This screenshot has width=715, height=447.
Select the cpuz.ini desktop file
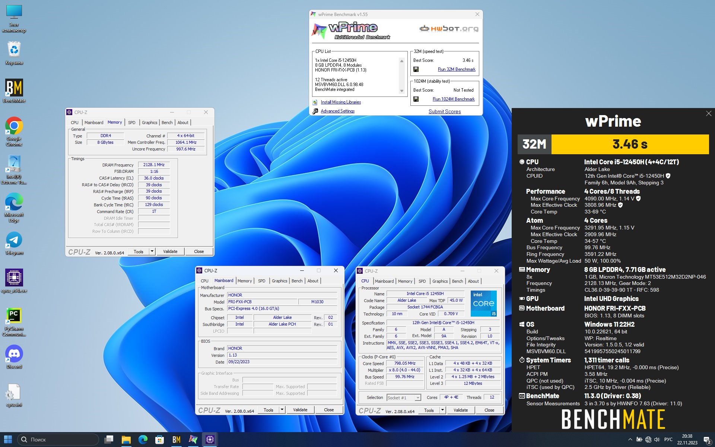(14, 396)
